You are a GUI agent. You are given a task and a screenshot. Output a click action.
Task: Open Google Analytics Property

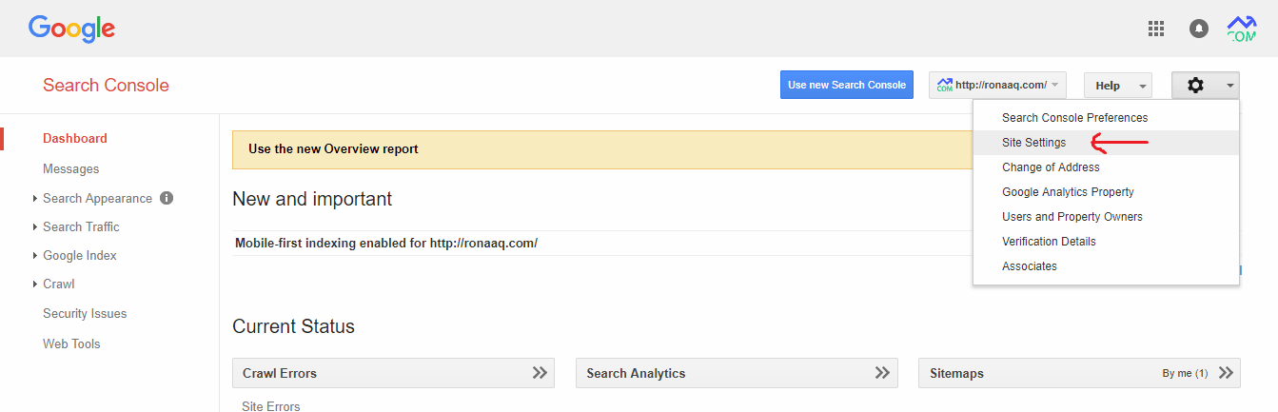tap(1106, 192)
